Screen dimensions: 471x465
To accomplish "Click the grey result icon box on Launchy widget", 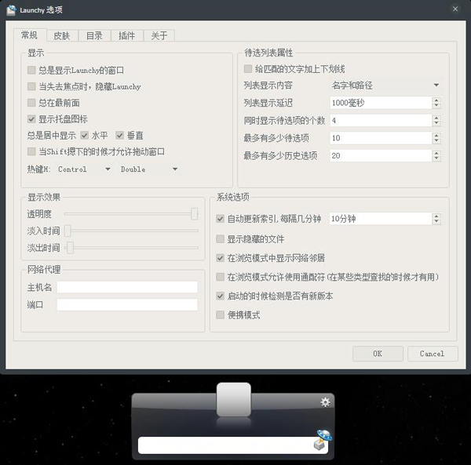I will point(234,399).
